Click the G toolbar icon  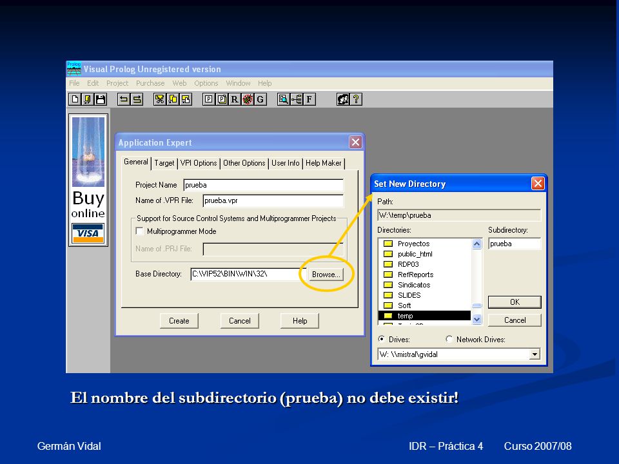point(260,99)
